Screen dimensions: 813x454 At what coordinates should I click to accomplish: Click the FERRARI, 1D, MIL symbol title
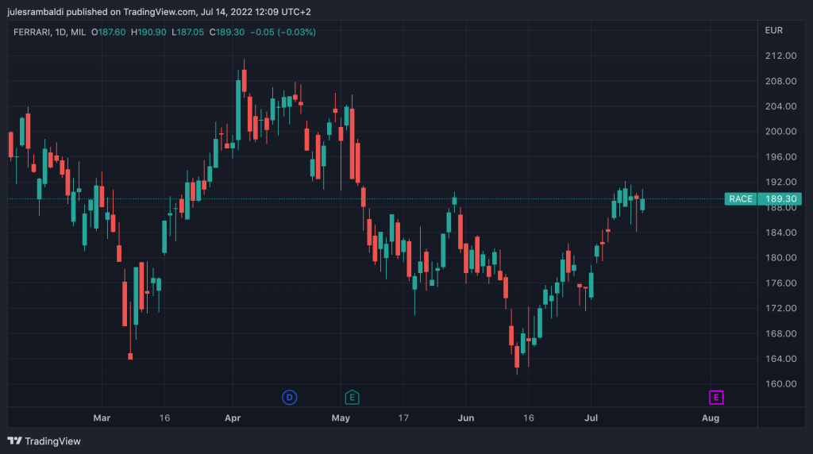(x=49, y=32)
